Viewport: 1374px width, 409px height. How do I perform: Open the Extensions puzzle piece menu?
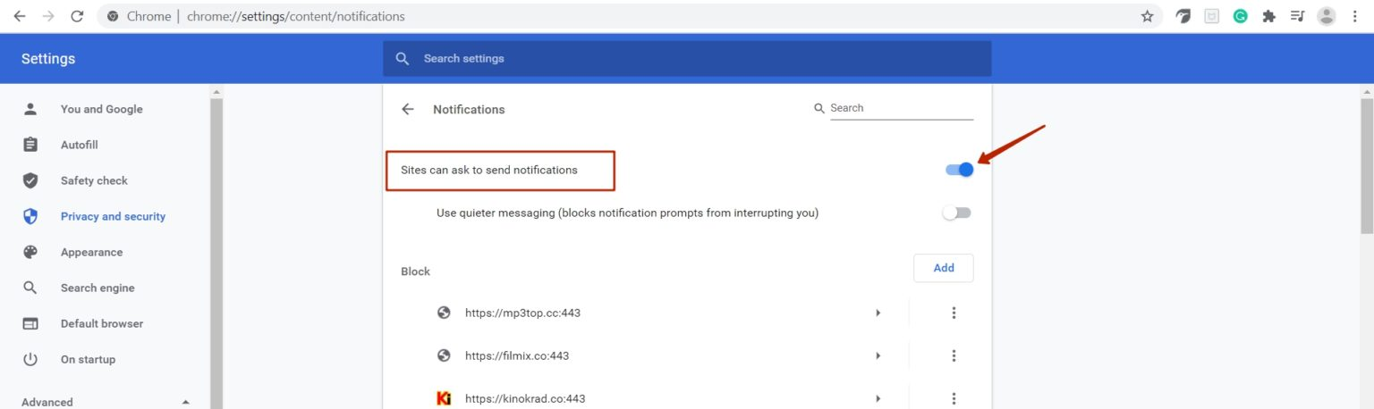(x=1268, y=16)
